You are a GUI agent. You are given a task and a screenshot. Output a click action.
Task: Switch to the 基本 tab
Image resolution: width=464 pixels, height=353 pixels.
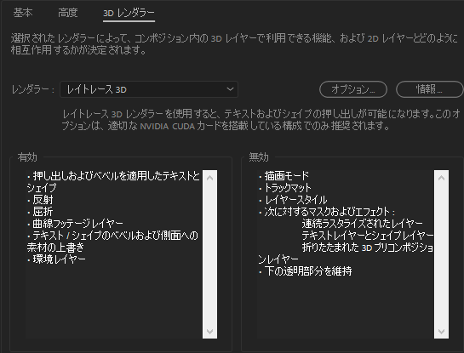23,13
